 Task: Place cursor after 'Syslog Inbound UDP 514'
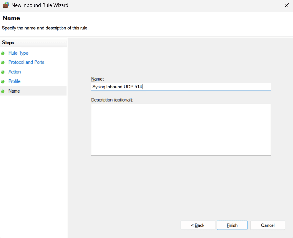coord(143,87)
